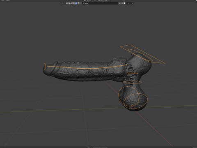This screenshot has height=148, width=197.
Task: Select the bright white icon right of search
Action: [124, 3]
